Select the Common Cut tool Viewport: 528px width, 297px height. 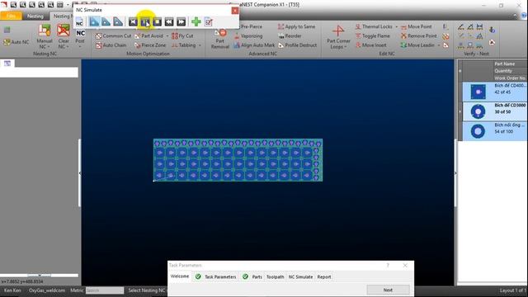pyautogui.click(x=114, y=35)
